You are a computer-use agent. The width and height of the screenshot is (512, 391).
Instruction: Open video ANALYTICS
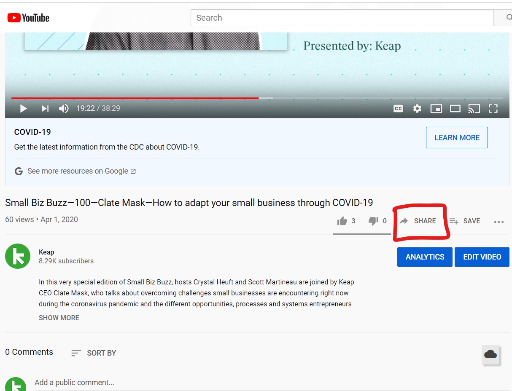tap(425, 257)
